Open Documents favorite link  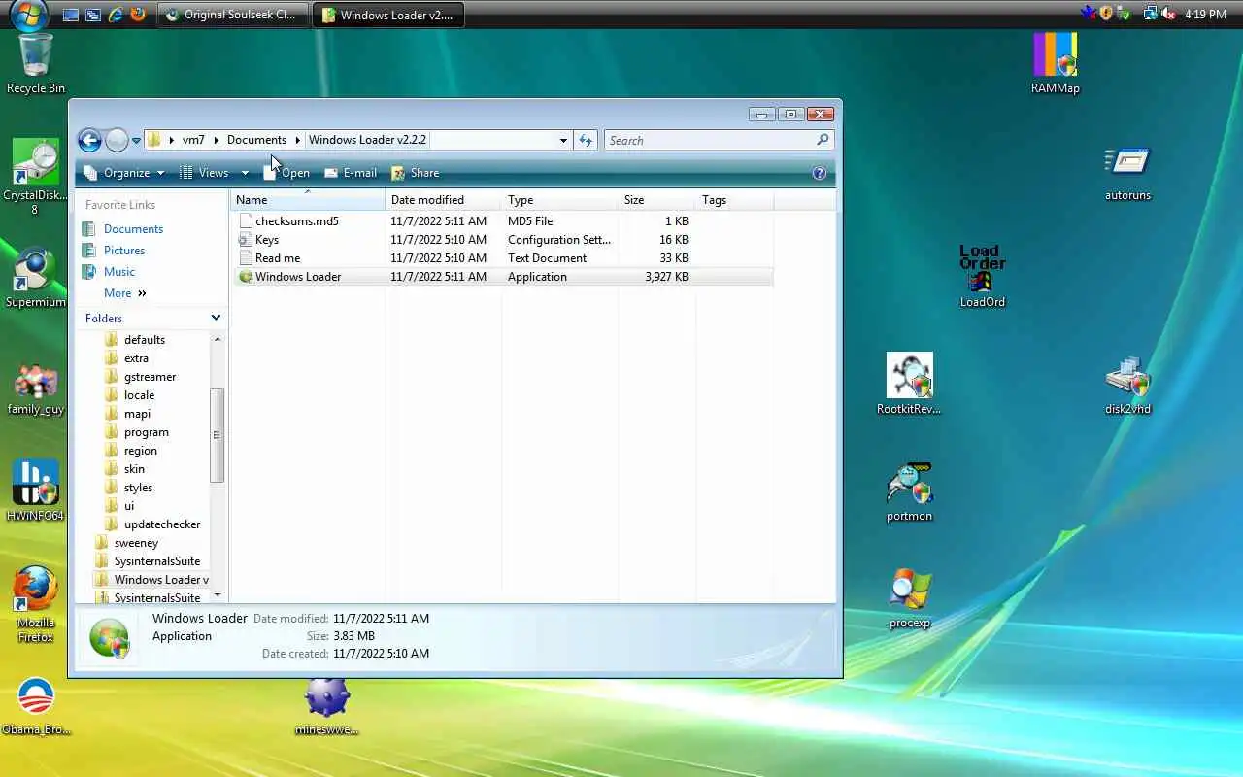coord(133,229)
